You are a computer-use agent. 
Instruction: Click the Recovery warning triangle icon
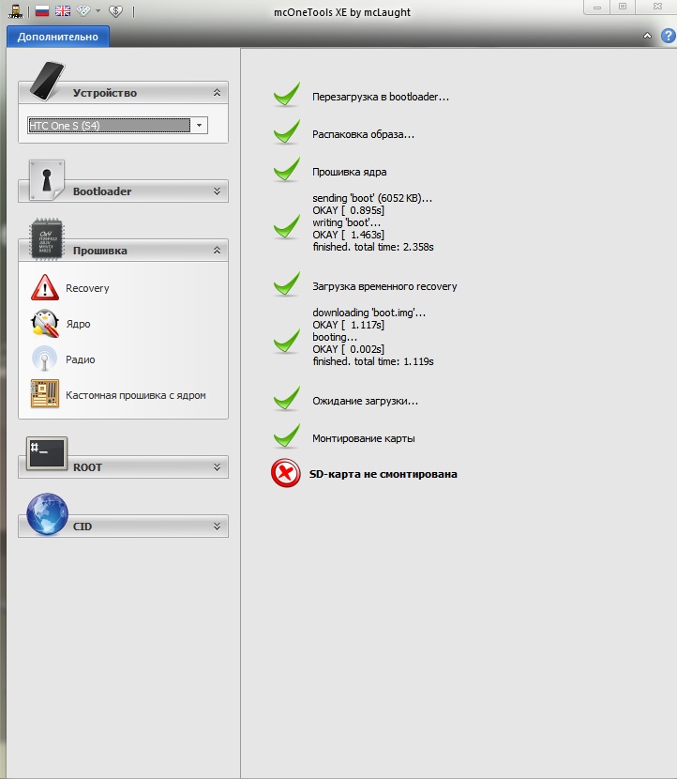point(45,287)
